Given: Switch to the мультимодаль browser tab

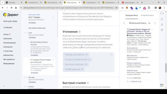Looking at the screenshot, I should coord(130,2).
